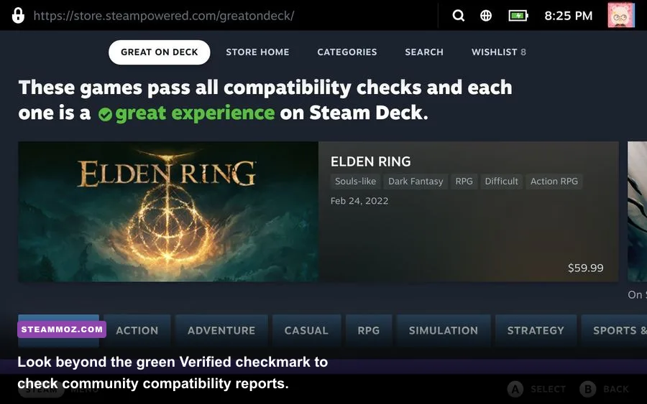Go to the Store Home tab
Image resolution: width=647 pixels, height=404 pixels.
point(257,52)
